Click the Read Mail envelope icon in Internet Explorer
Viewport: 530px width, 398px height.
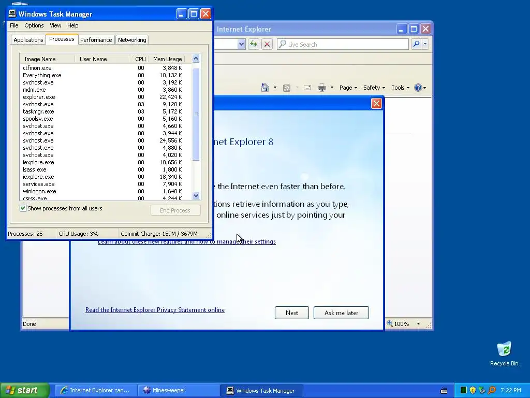307,88
